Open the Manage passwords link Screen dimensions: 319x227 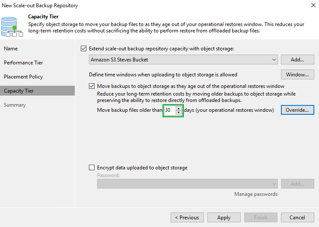pyautogui.click(x=256, y=194)
